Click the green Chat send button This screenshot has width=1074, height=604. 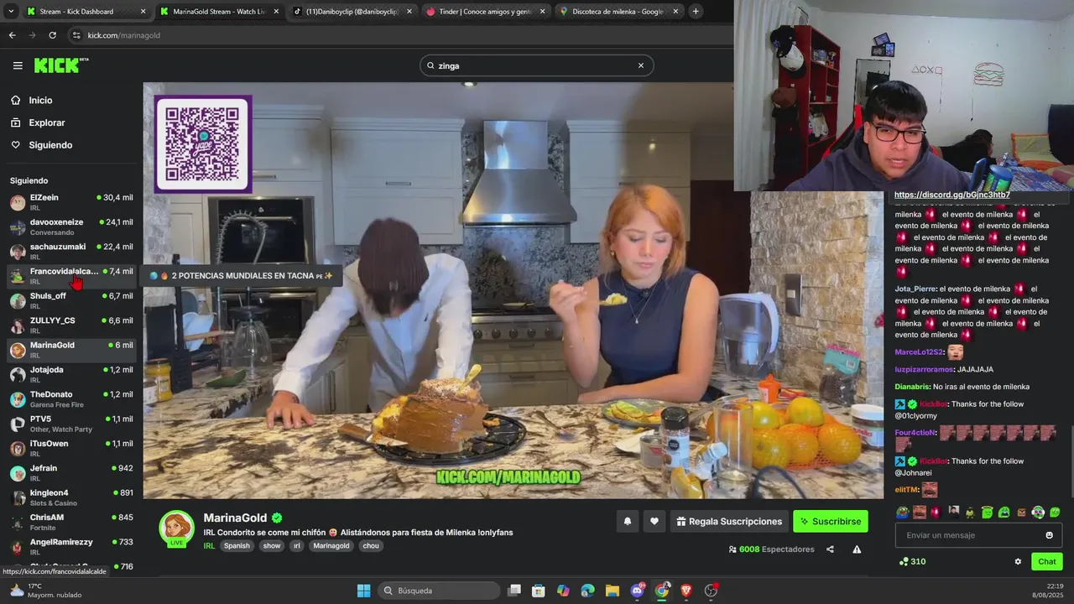pyautogui.click(x=1047, y=561)
